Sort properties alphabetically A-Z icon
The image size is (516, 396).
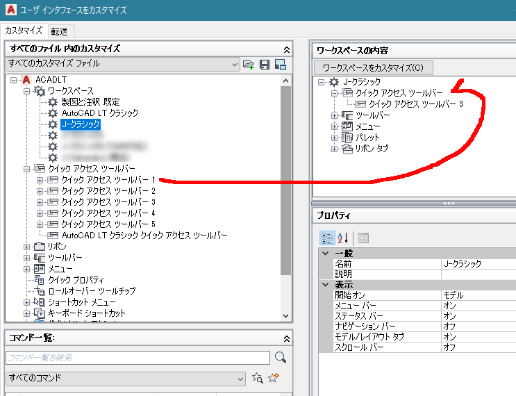[x=342, y=238]
